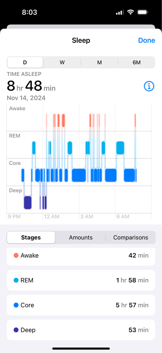Switch to the 6M range view

click(136, 62)
